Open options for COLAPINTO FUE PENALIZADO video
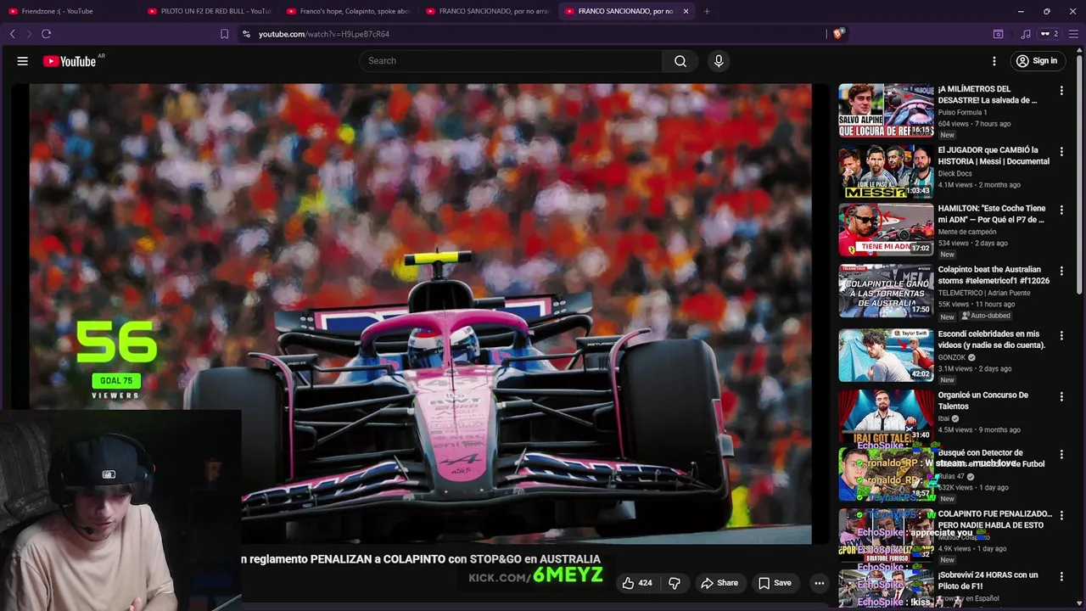The image size is (1086, 611). pos(1061,515)
